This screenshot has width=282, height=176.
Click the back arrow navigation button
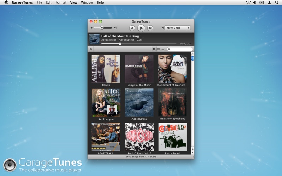tap(91, 49)
